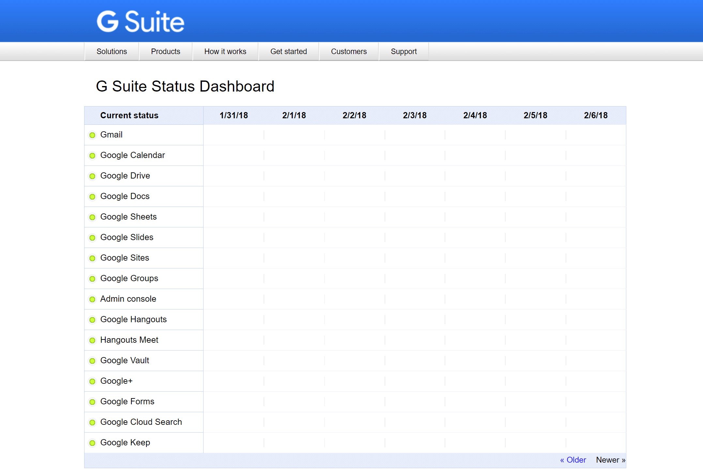Open the Support menu
Viewport: 703px width, 475px height.
tap(404, 51)
